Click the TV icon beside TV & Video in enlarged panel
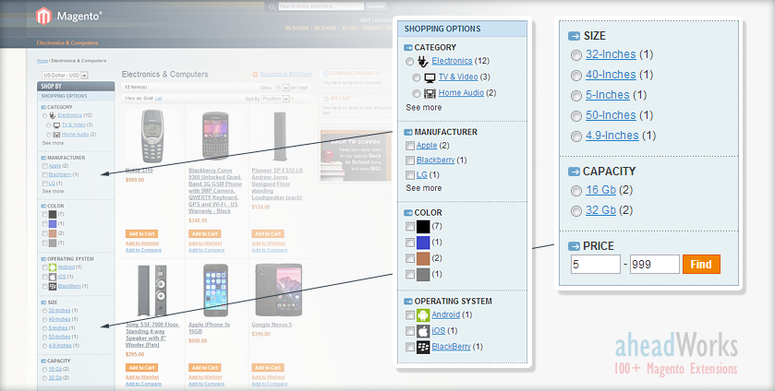The width and height of the screenshot is (775, 391). (x=430, y=77)
